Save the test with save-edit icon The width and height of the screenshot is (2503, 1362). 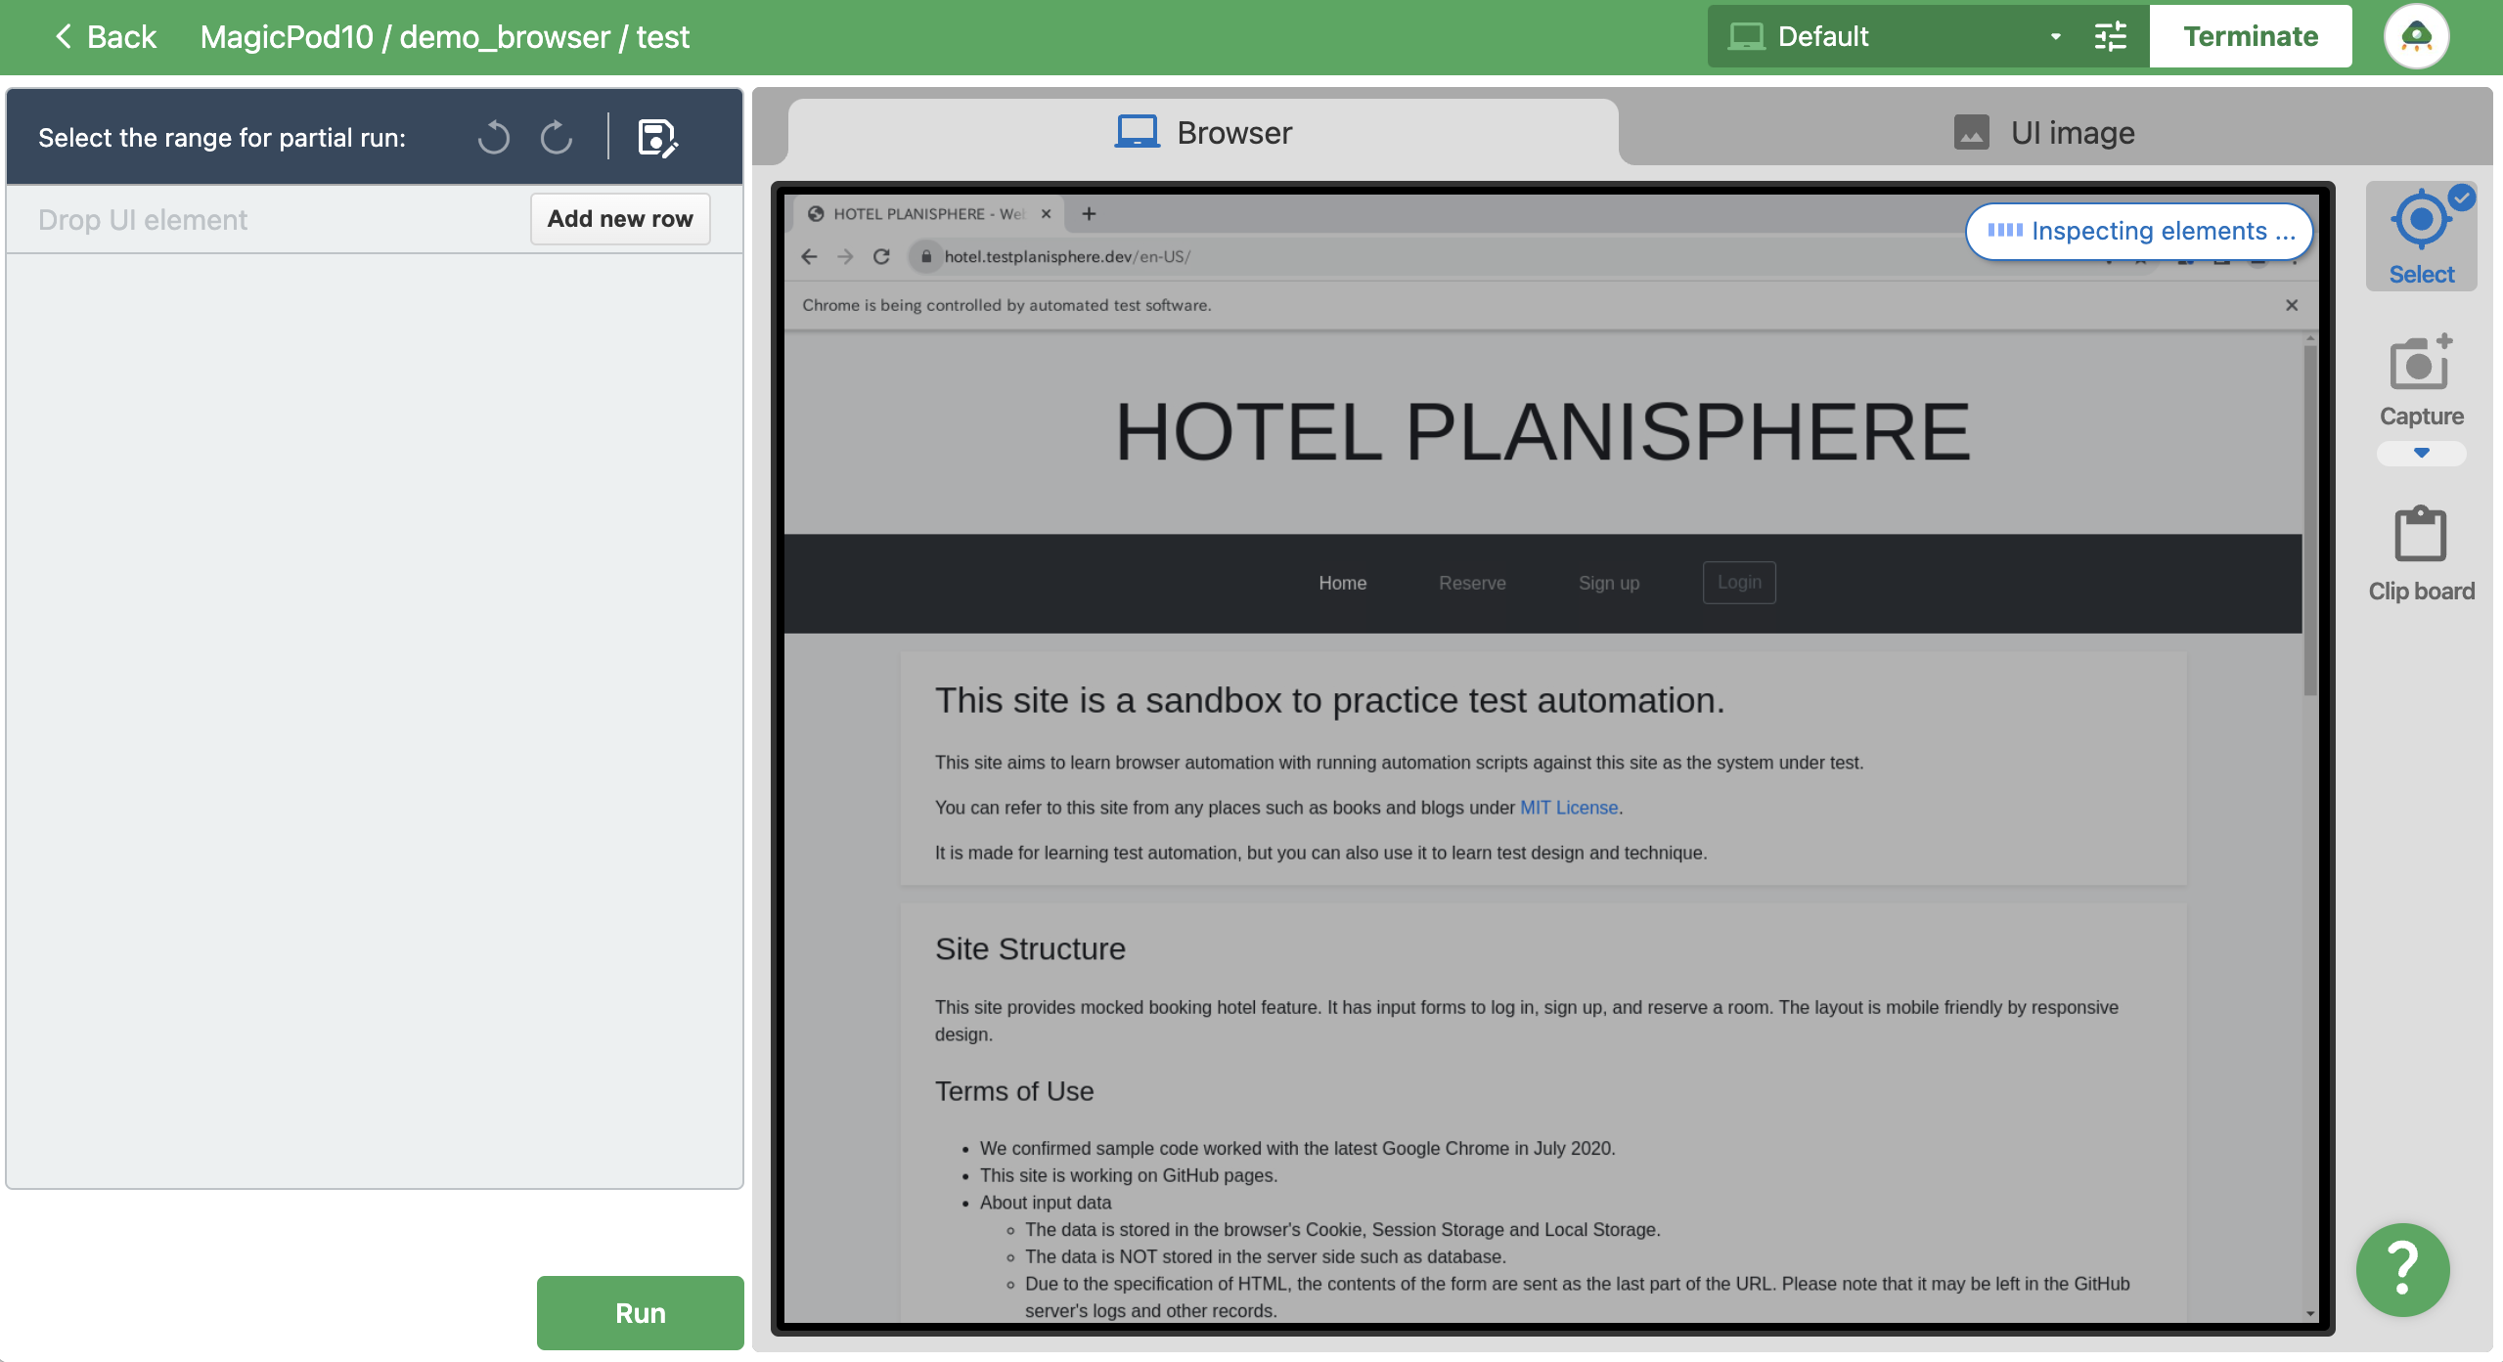(x=657, y=137)
